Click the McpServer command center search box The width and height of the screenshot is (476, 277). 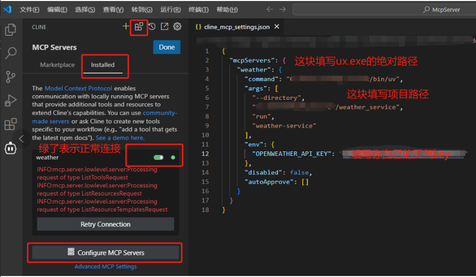[x=384, y=9]
